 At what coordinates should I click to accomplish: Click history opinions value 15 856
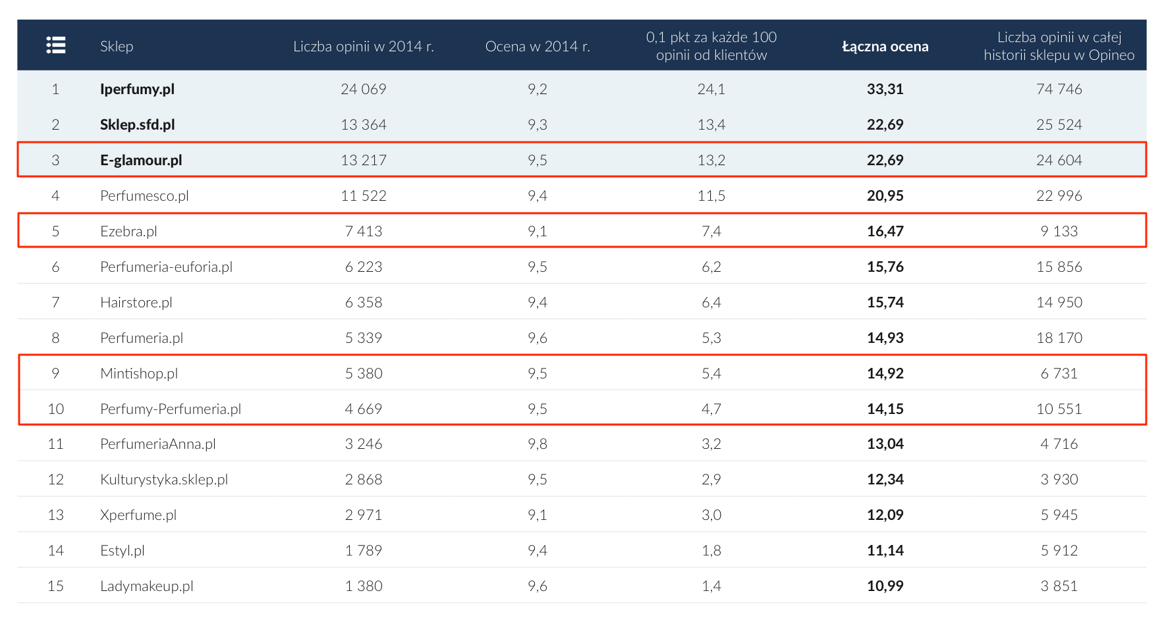pos(1059,267)
